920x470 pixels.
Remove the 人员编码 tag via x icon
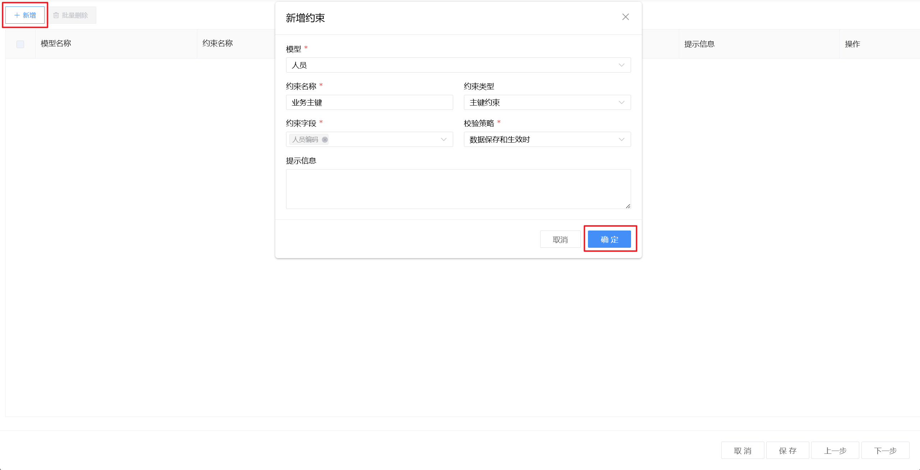point(325,140)
